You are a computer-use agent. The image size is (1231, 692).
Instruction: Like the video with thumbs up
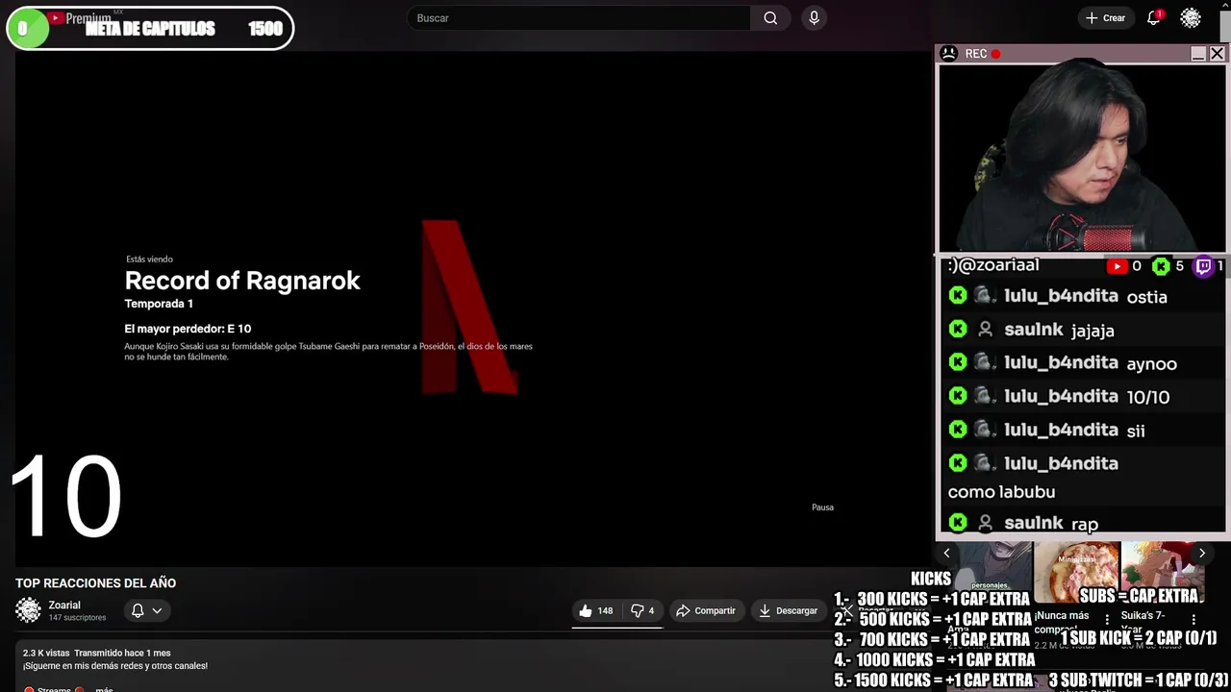coord(596,610)
